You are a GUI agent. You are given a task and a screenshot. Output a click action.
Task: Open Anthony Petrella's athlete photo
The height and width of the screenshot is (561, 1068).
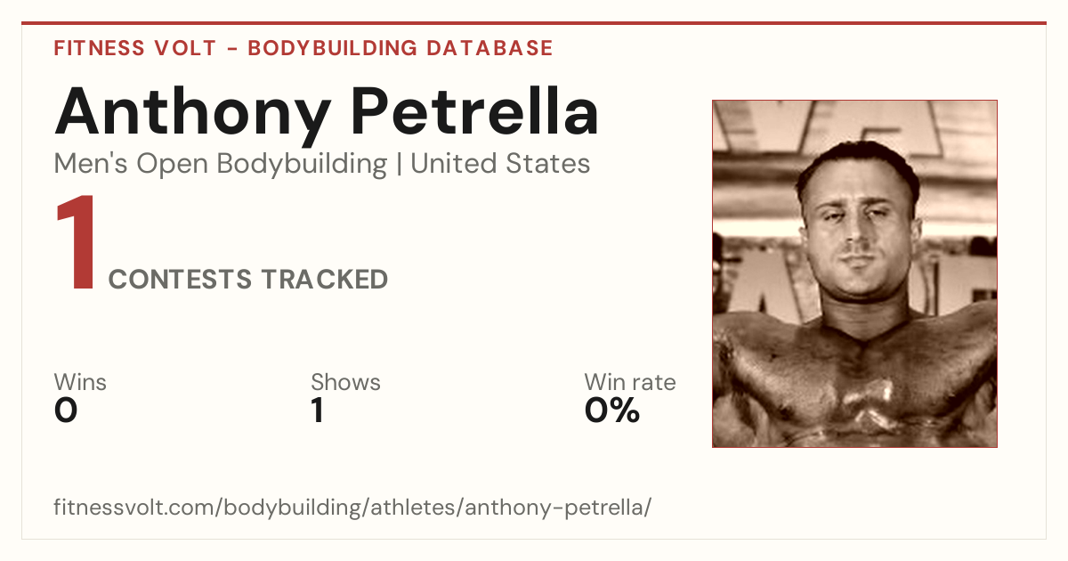coord(854,273)
